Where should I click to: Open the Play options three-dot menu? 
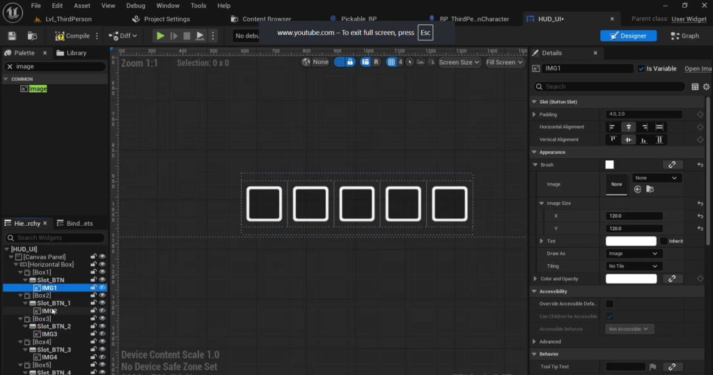click(213, 36)
